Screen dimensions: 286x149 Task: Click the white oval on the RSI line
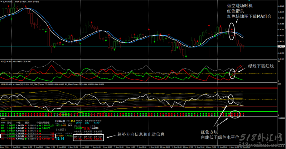pyautogui.click(x=231, y=99)
